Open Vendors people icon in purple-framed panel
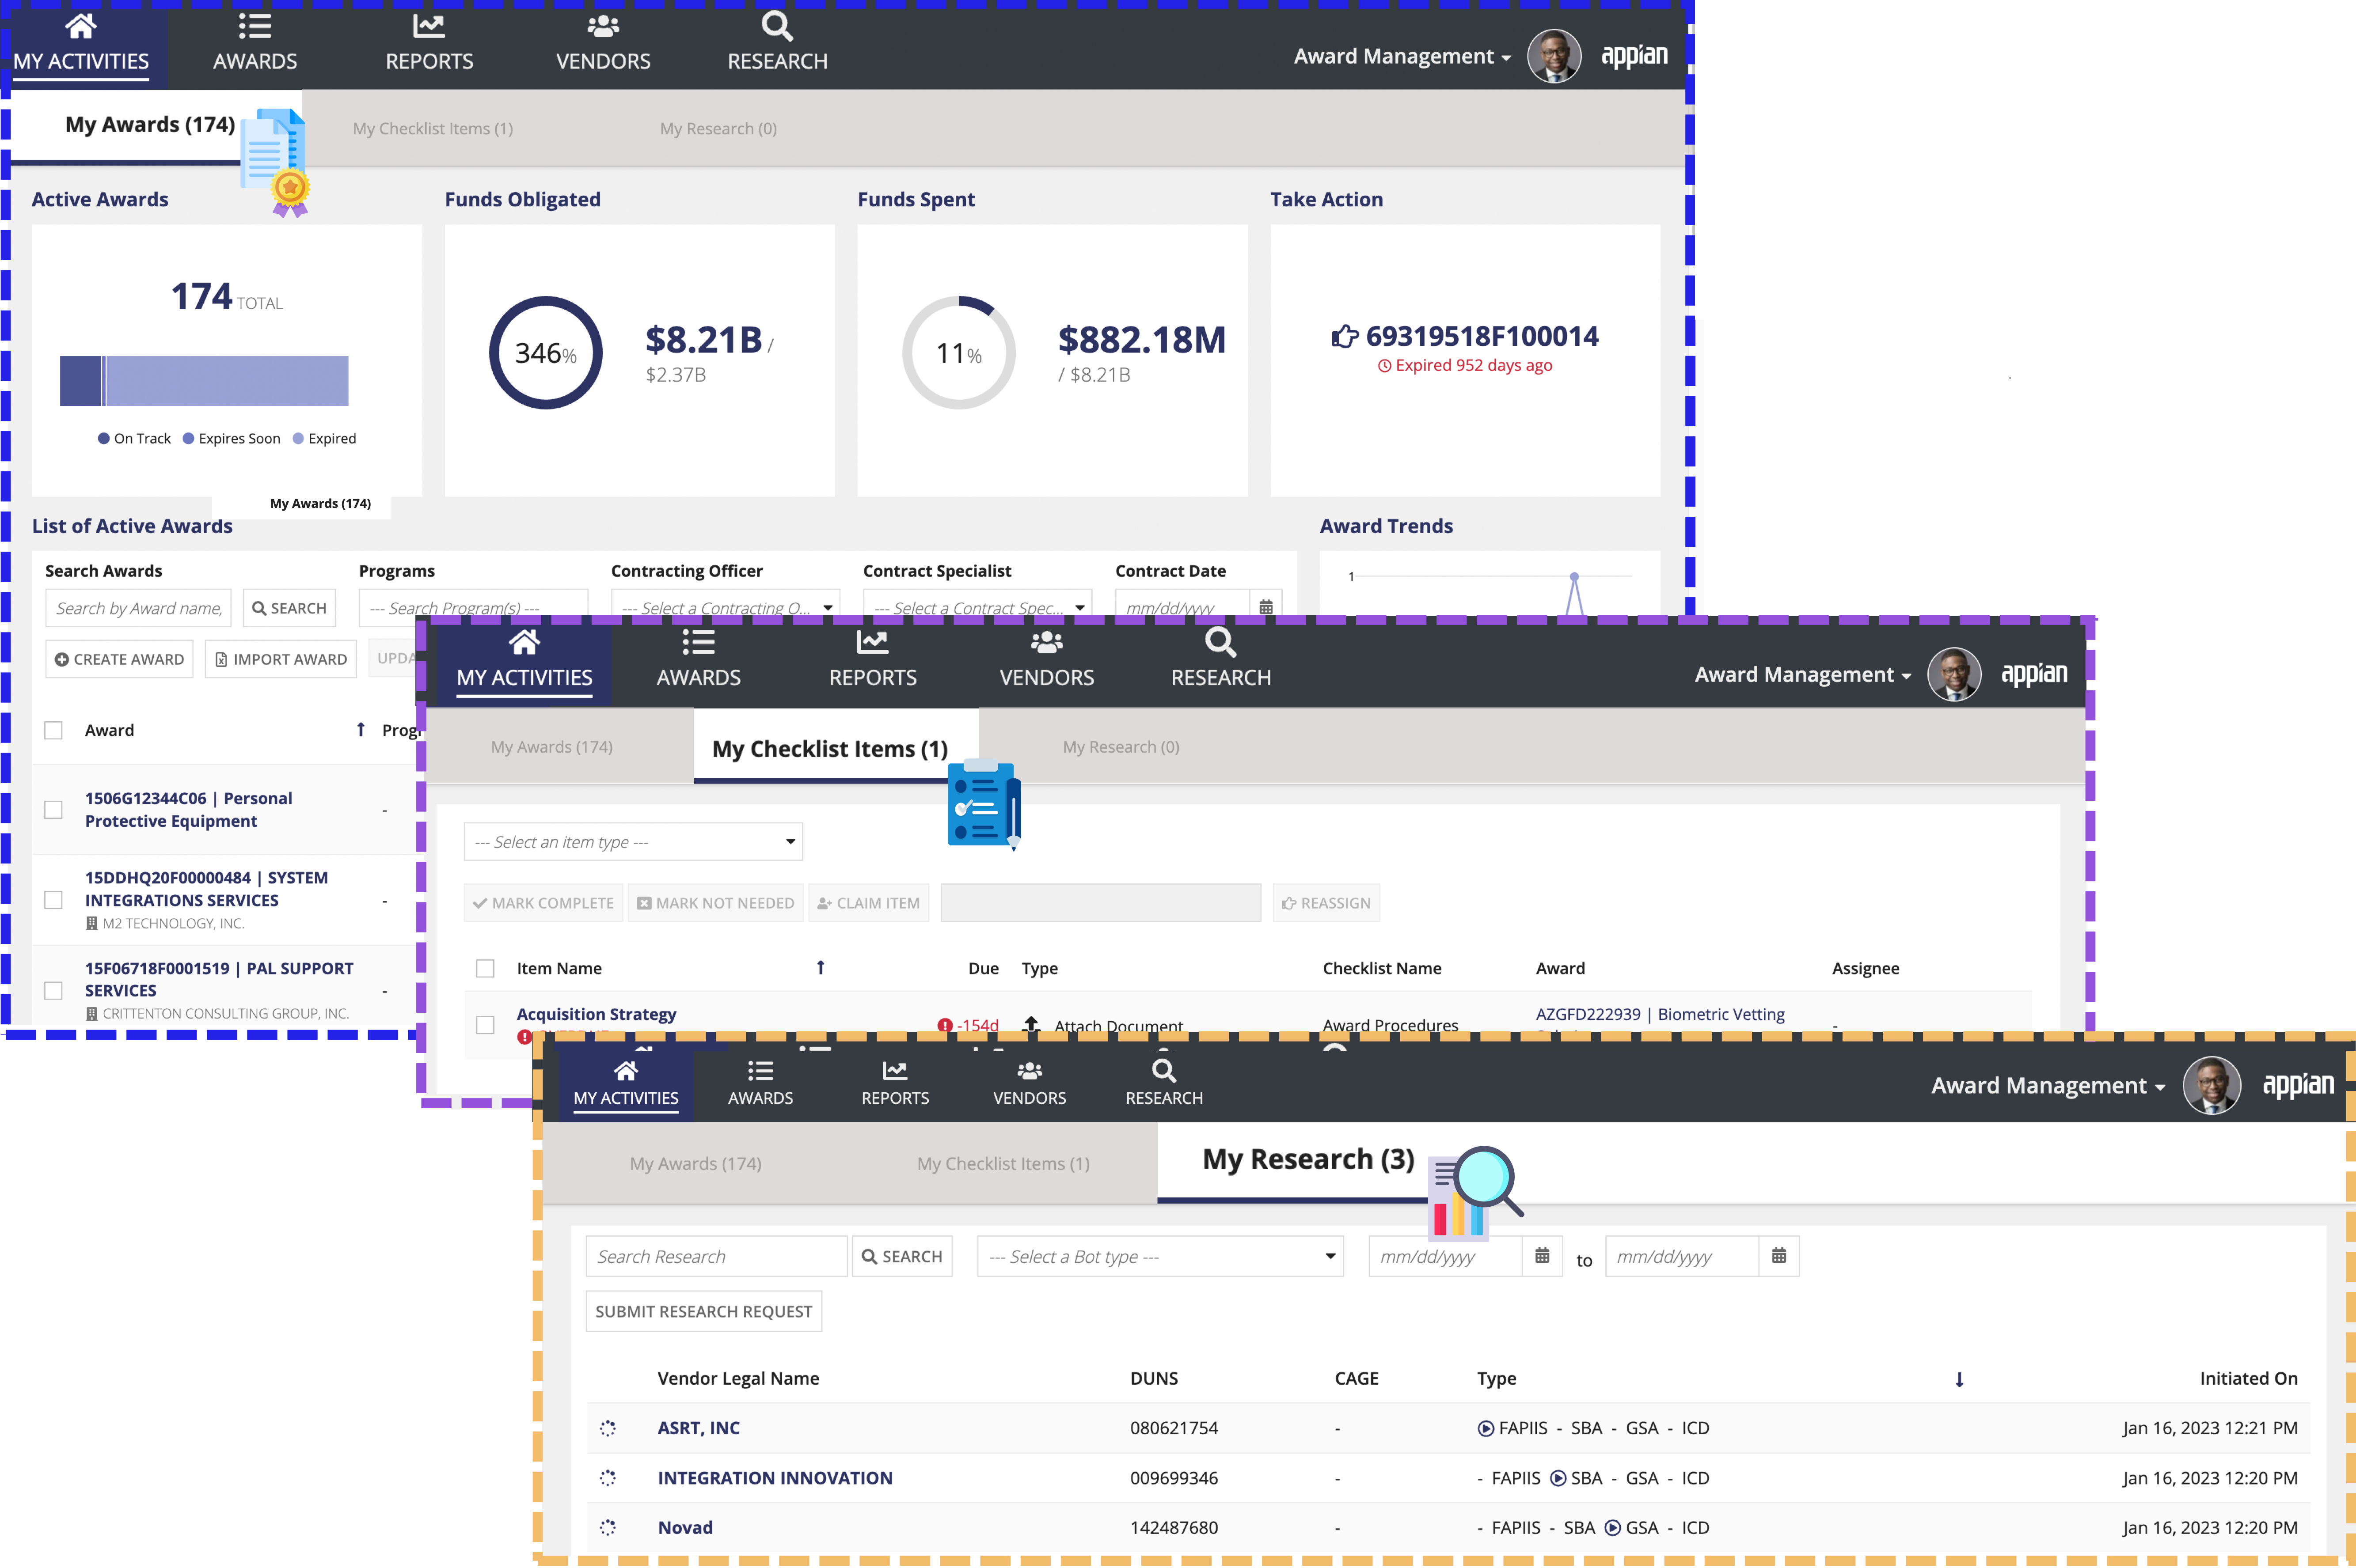Screen dimensions: 2356x1568 tap(1046, 642)
